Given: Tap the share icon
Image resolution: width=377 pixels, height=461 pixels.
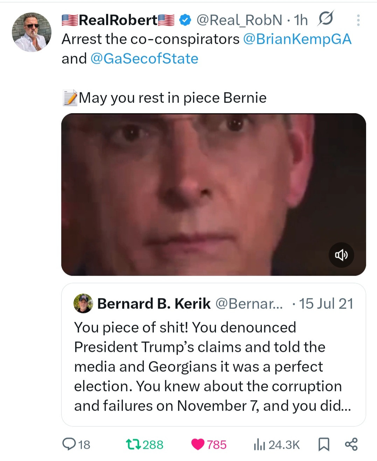Looking at the screenshot, I should click(351, 444).
